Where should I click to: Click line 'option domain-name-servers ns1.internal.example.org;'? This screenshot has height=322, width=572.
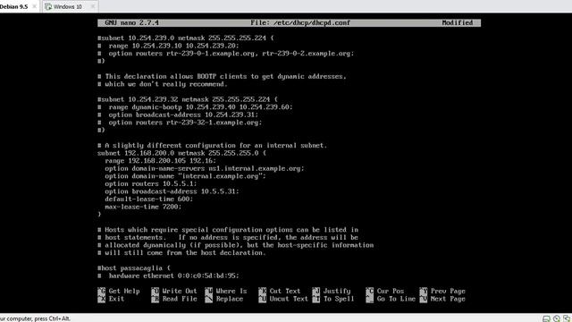[x=205, y=168]
